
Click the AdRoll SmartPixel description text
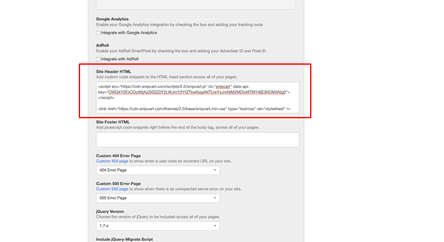click(x=181, y=51)
